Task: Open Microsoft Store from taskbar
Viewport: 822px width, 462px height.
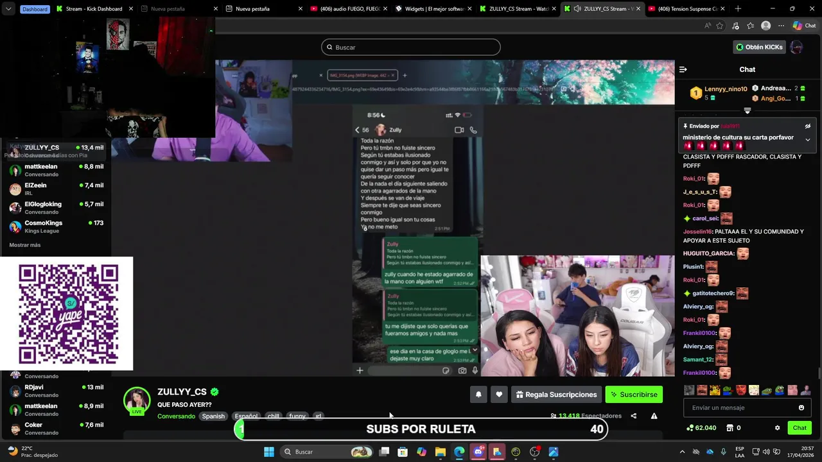Action: point(403,452)
